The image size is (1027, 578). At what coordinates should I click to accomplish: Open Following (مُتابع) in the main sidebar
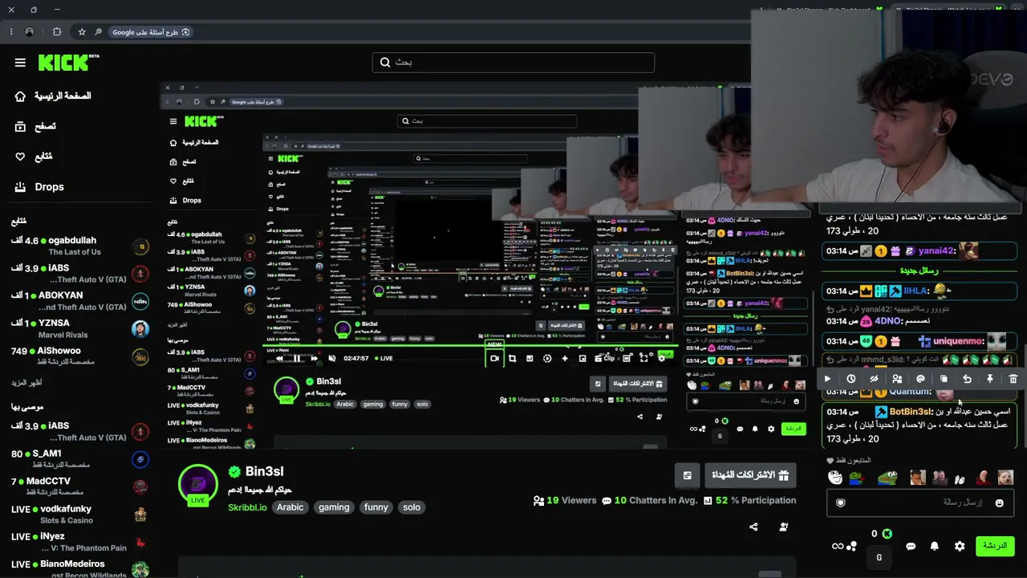[34, 157]
